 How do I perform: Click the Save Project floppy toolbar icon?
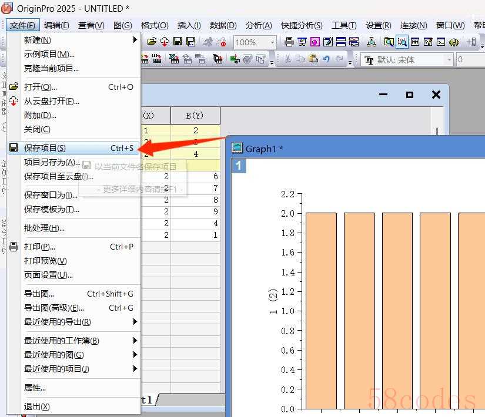(x=178, y=42)
